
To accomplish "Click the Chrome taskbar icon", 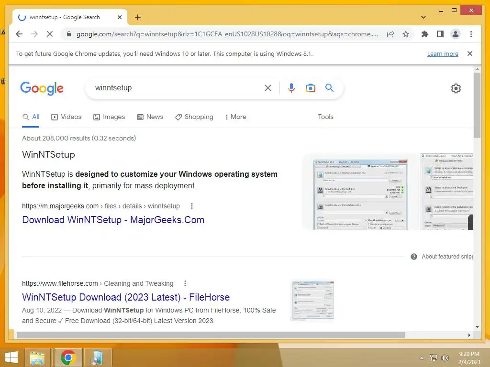I will pos(68,357).
